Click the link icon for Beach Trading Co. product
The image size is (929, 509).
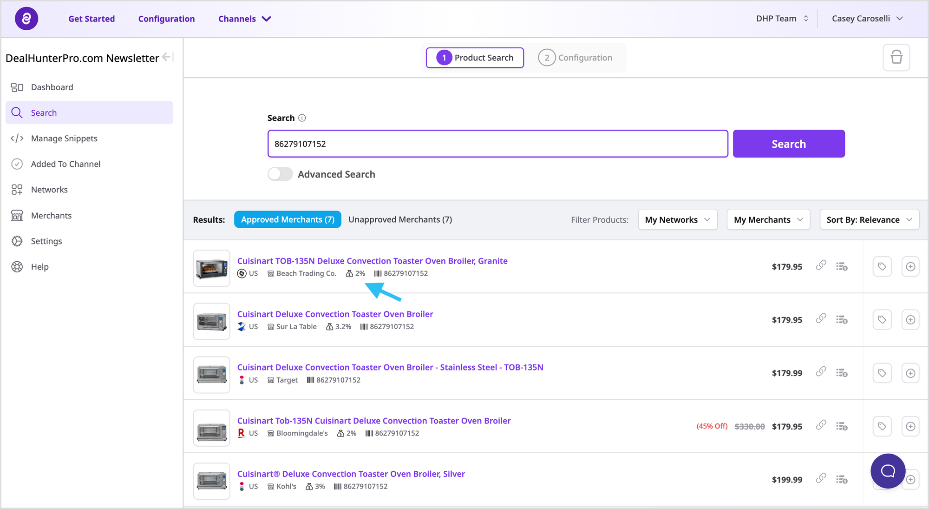click(x=821, y=265)
